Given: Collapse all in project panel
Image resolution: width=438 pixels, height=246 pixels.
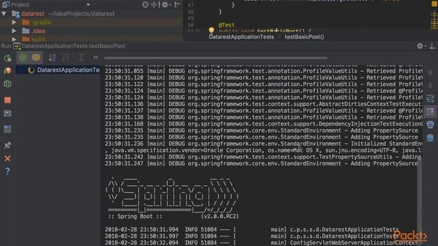Looking at the screenshot, I should click(x=154, y=5).
